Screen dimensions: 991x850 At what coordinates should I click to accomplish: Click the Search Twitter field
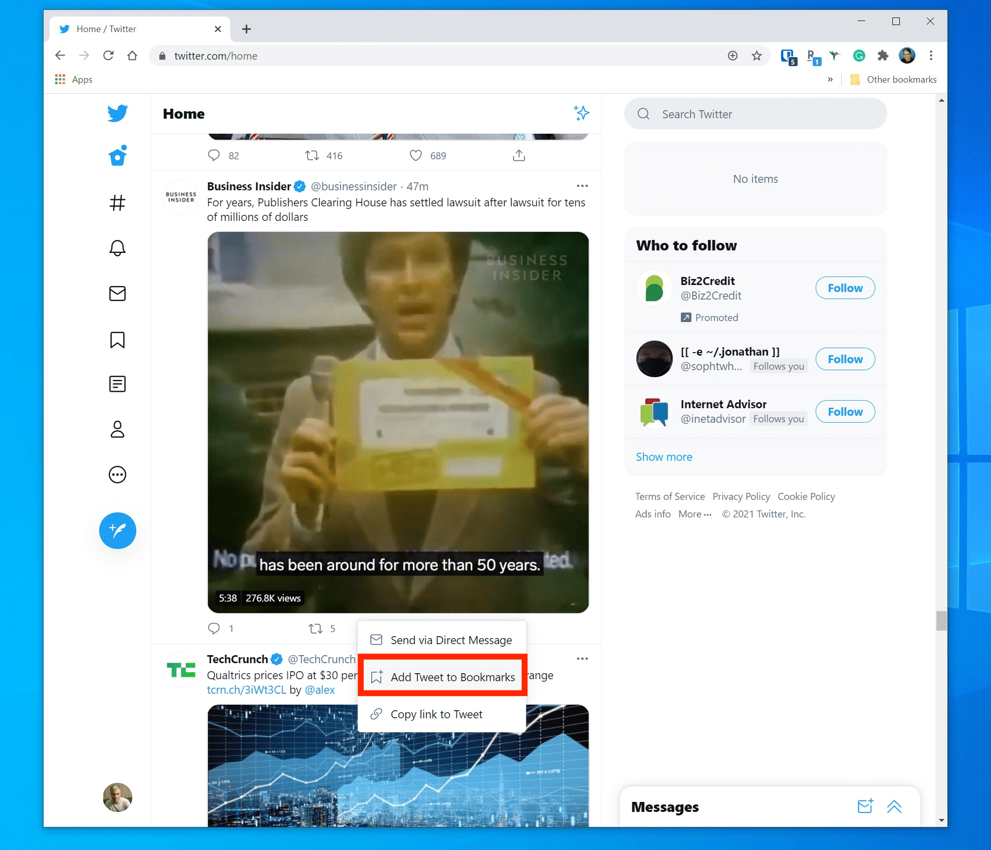[756, 114]
